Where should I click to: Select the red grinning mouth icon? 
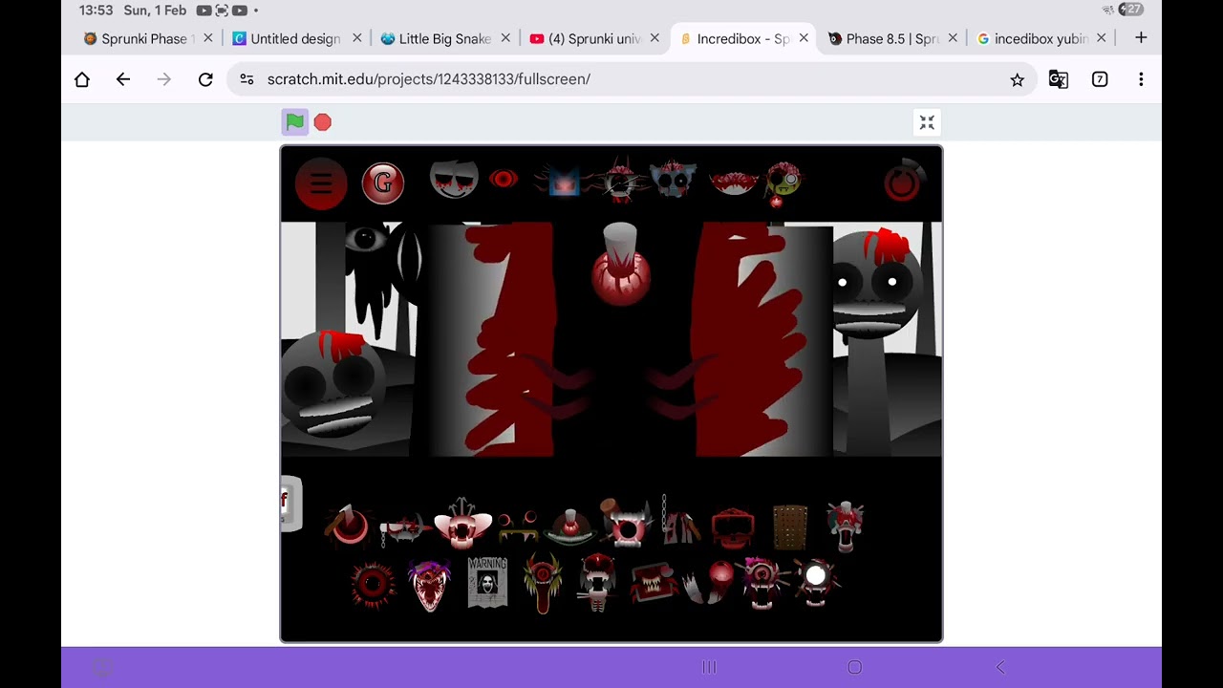coord(734,181)
